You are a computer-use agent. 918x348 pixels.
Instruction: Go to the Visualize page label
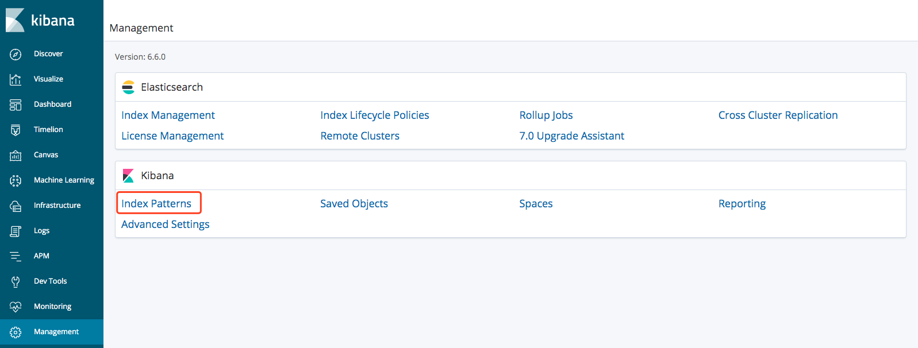click(48, 79)
